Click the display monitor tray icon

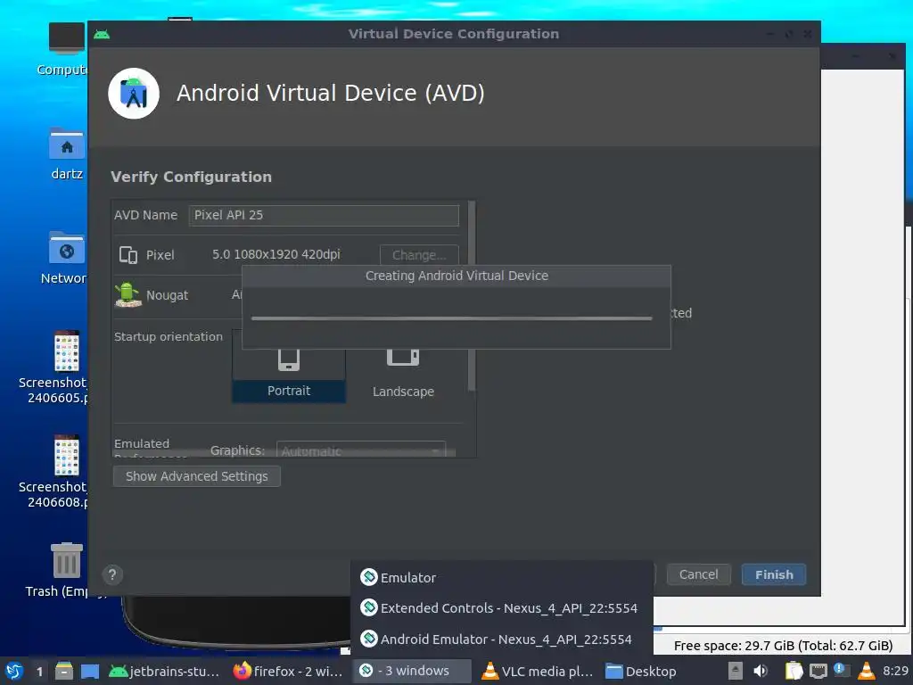[818, 672]
